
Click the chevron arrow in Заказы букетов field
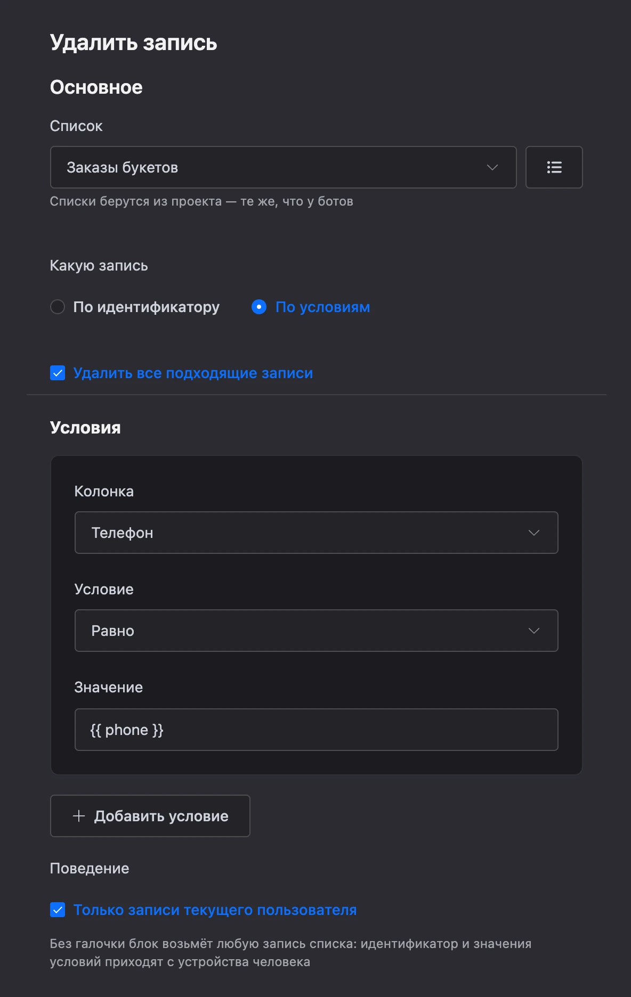click(x=492, y=167)
